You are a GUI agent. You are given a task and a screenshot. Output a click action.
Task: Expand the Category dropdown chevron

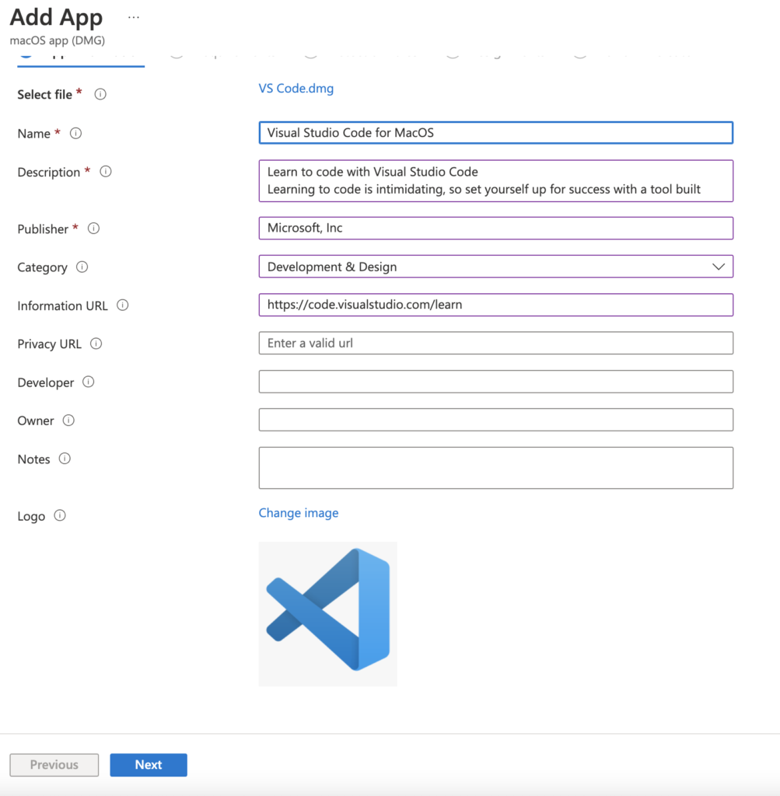coord(718,267)
